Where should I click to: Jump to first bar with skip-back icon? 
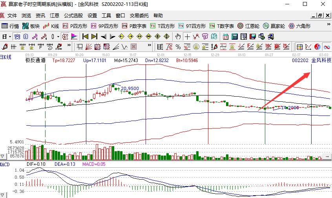tap(85, 37)
